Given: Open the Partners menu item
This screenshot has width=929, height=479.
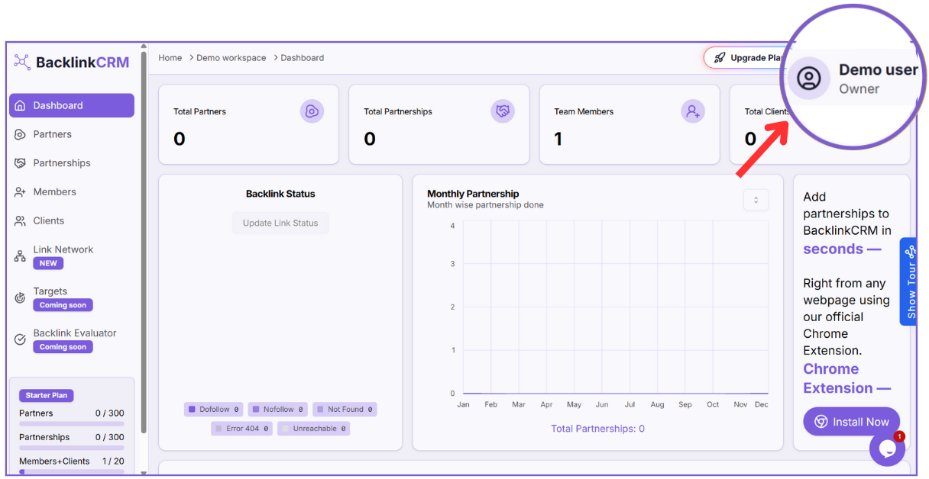Looking at the screenshot, I should tap(52, 134).
